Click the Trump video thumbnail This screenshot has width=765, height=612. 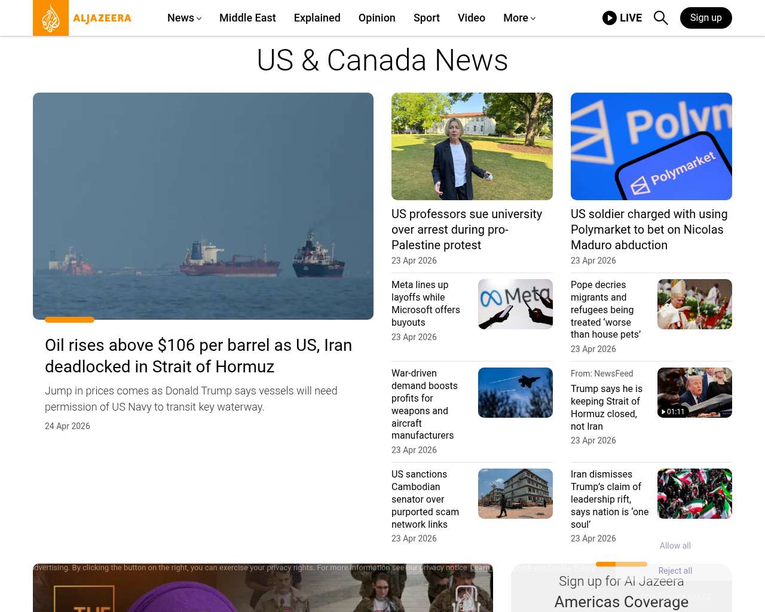(694, 393)
